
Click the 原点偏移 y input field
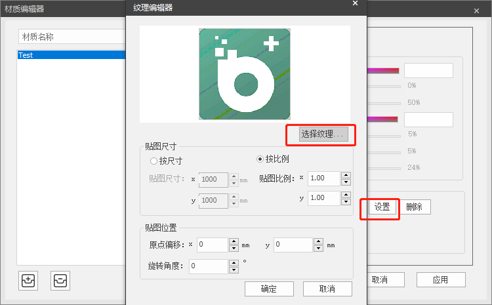(x=293, y=245)
